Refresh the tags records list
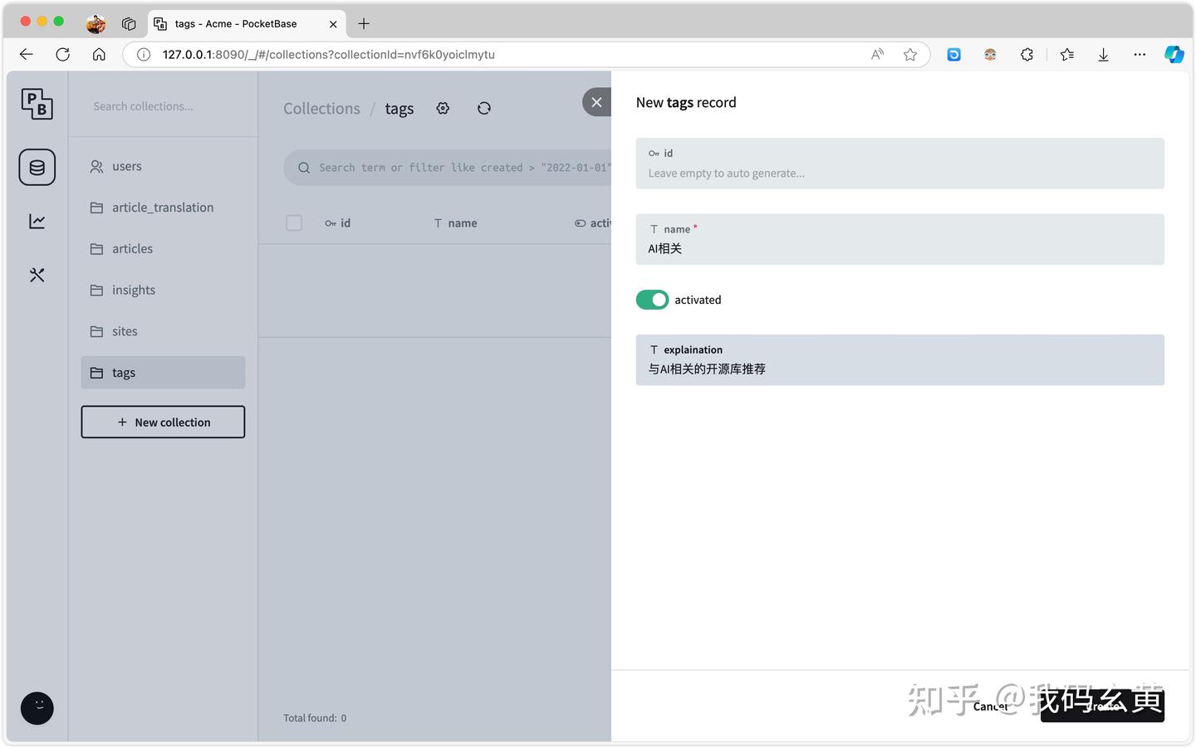This screenshot has width=1196, height=748. 484,108
